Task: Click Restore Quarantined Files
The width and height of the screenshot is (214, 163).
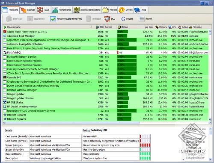Action: click(66, 19)
